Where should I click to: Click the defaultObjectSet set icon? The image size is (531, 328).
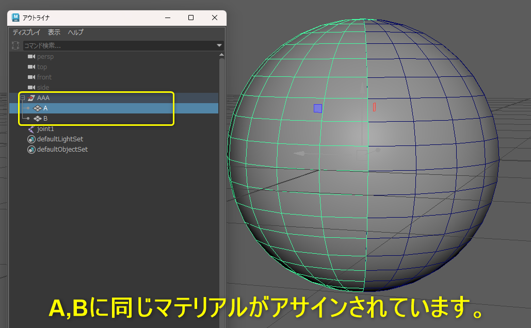(x=31, y=150)
